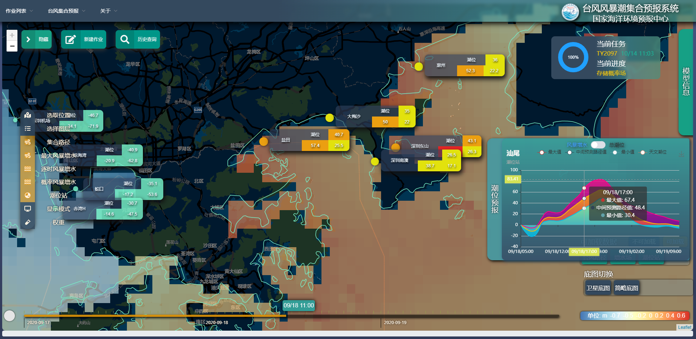The image size is (696, 339).
Task: Click the yellow 惠州 station marker
Action: [419, 66]
